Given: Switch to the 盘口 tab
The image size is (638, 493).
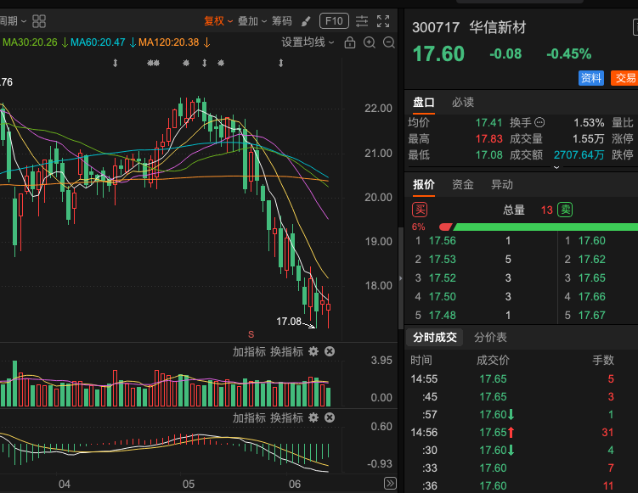Looking at the screenshot, I should (424, 103).
